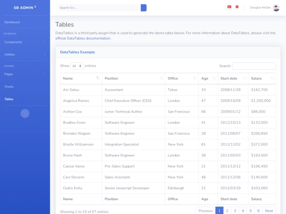The height and width of the screenshot is (214, 286).
Task: Click the DataTables Example card header
Action: [x=168, y=52]
